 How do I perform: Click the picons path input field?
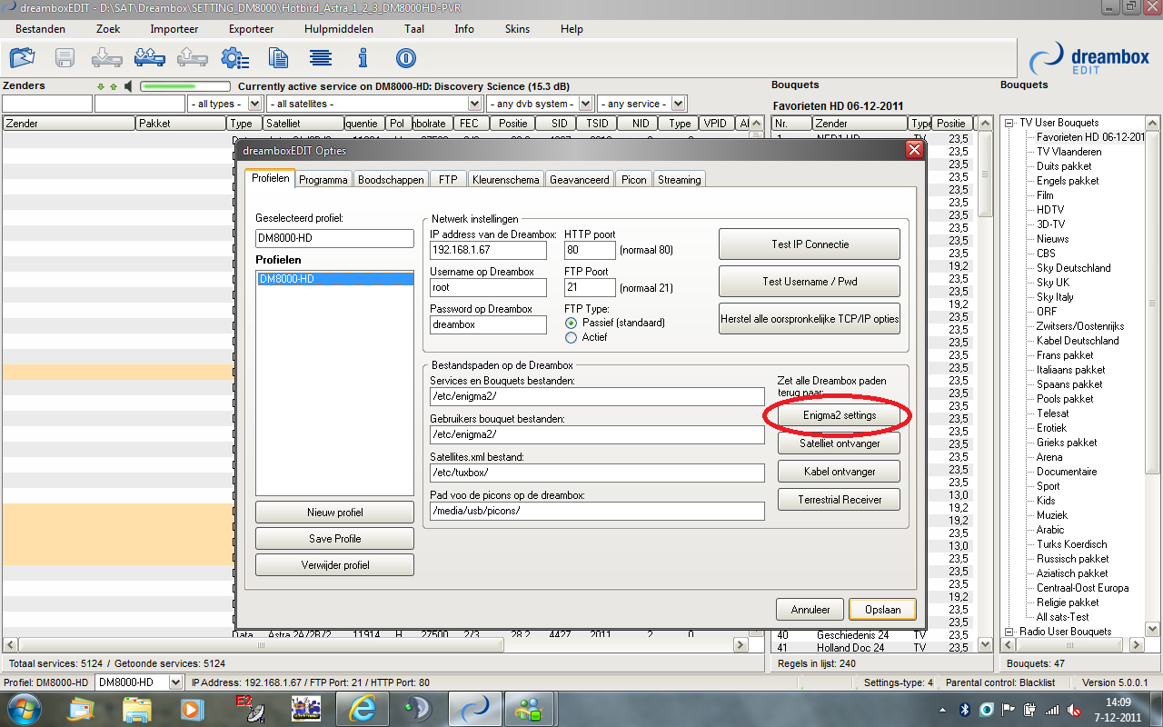point(597,511)
